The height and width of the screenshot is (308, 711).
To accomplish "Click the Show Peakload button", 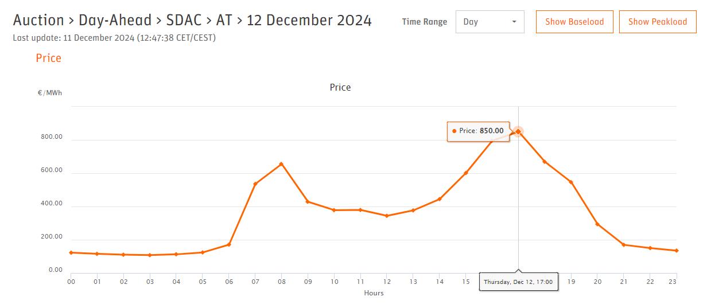I will point(658,22).
